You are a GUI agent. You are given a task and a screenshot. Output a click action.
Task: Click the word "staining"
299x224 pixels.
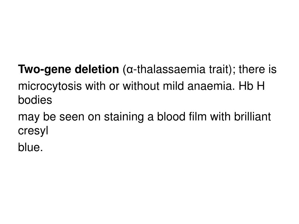124,117
